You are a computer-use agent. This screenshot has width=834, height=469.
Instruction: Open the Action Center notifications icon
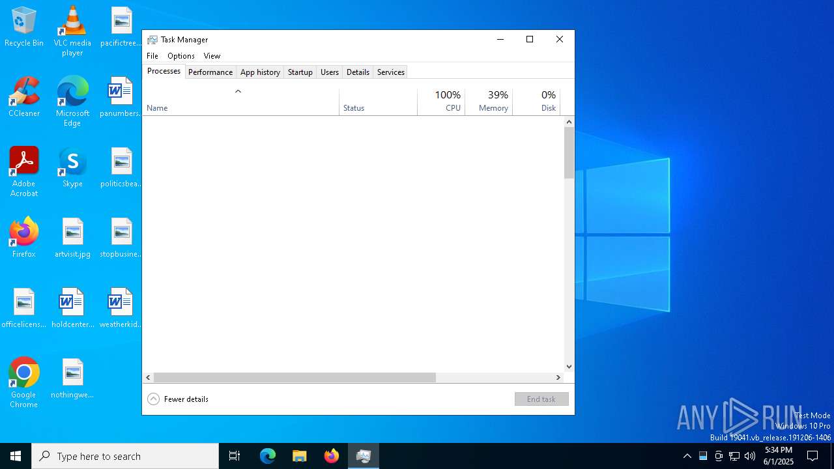click(812, 456)
